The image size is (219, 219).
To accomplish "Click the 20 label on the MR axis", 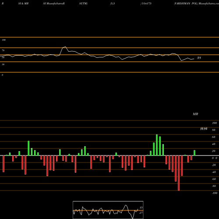I will click(214, 151).
